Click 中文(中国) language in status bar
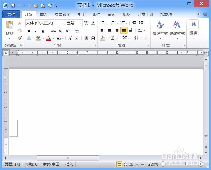The width and height of the screenshot is (211, 170). pos(51,164)
